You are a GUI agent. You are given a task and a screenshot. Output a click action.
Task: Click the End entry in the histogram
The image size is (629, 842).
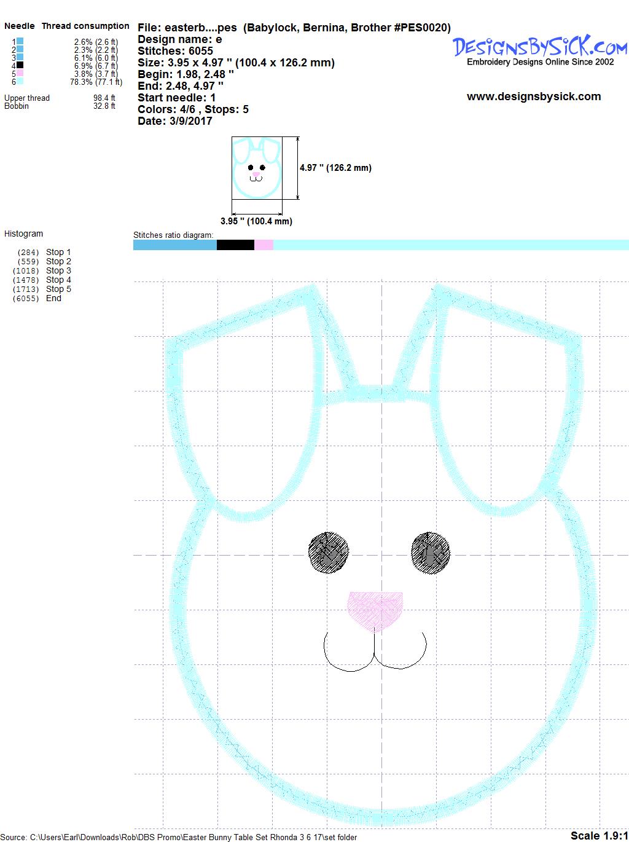click(53, 298)
